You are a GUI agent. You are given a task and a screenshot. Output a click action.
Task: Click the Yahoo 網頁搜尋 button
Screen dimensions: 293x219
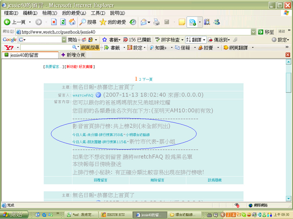[x=90, y=47]
